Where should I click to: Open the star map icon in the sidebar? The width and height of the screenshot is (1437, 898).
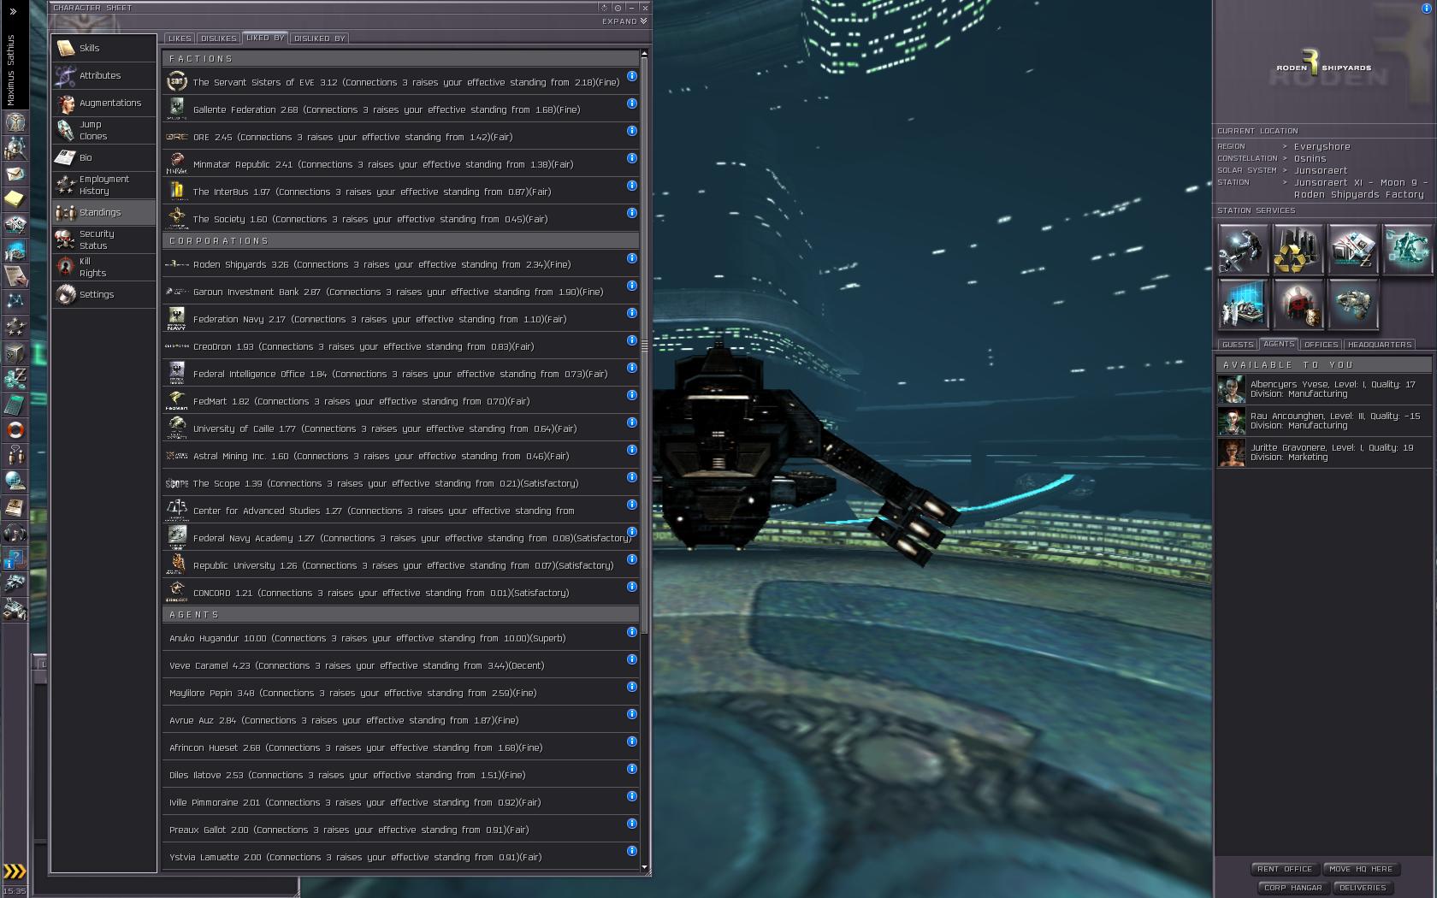tap(15, 302)
